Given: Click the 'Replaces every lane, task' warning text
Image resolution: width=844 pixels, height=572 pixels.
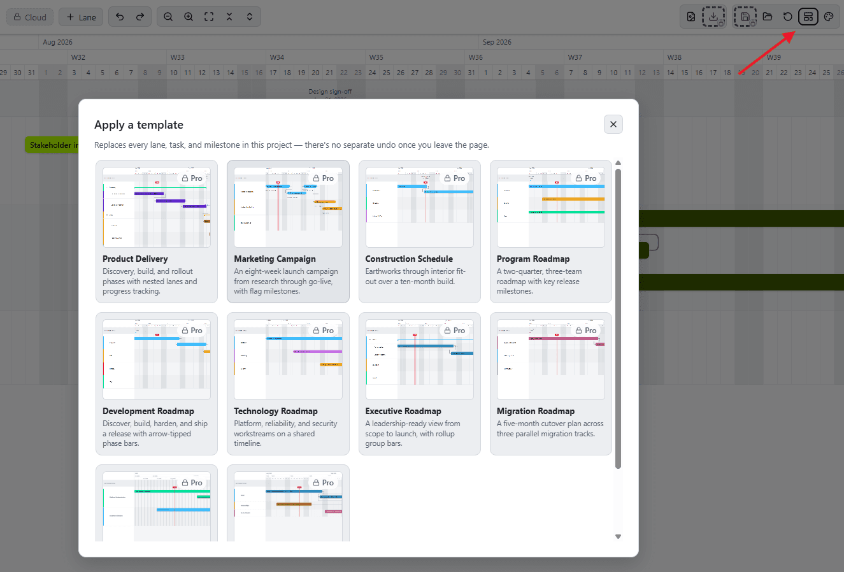Looking at the screenshot, I should tap(292, 145).
